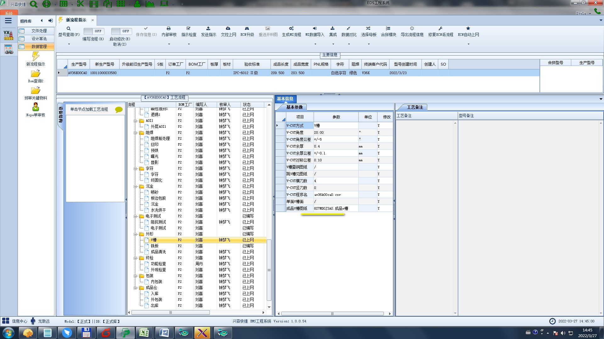Toggle the 编写流程 OFF switch

[93, 31]
